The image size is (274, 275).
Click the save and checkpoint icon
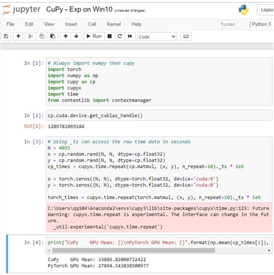(6, 36)
